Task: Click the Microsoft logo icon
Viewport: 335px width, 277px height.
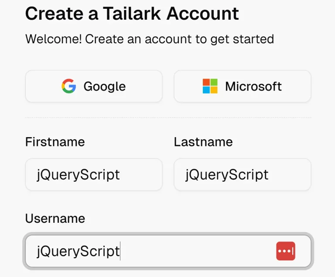Action: pos(210,86)
